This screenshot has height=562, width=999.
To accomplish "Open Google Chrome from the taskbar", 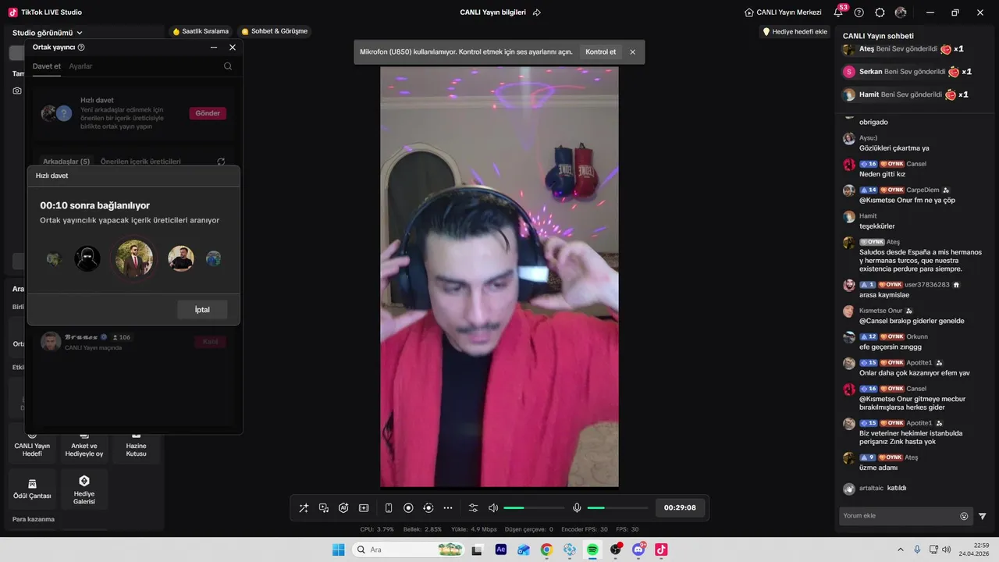I will [546, 550].
